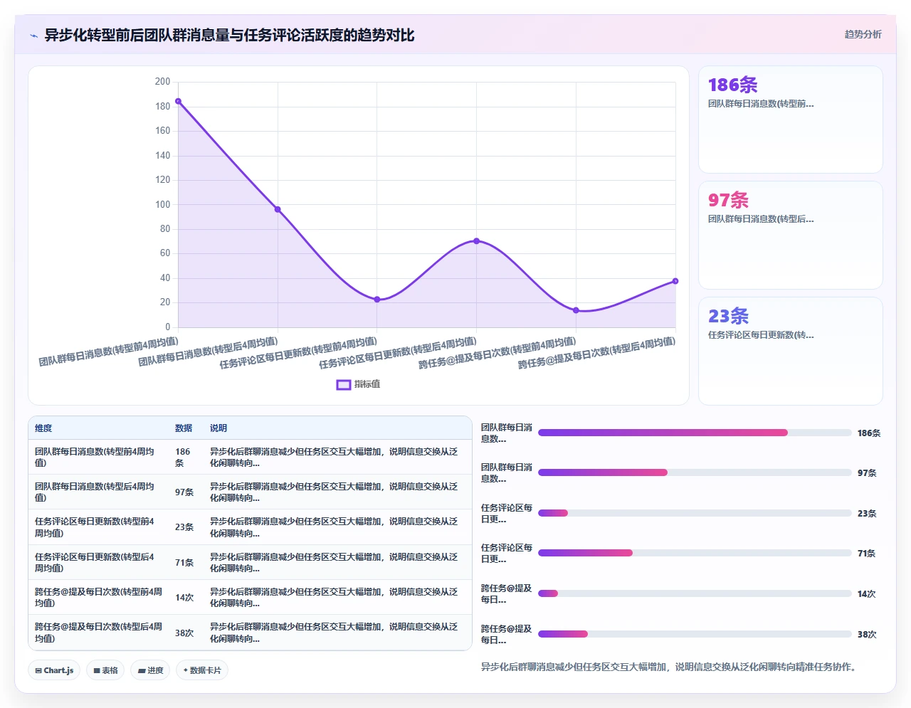Select table row with 97条 value
The height and width of the screenshot is (708, 911).
250,492
